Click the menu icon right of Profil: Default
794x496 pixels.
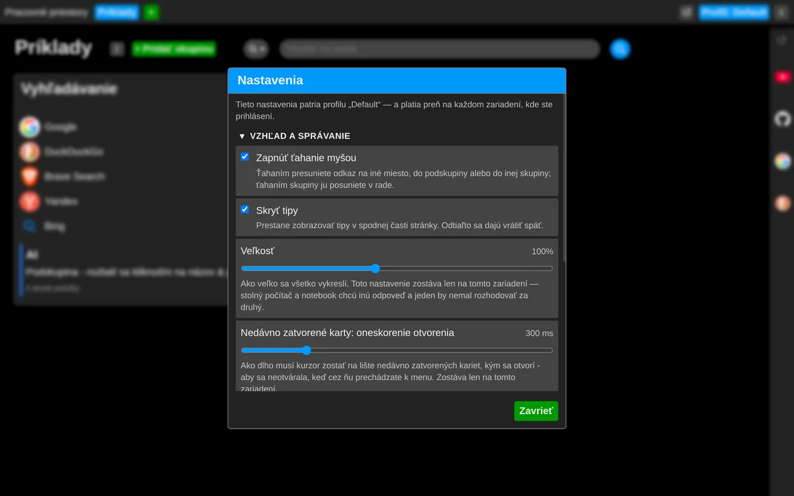pos(782,12)
